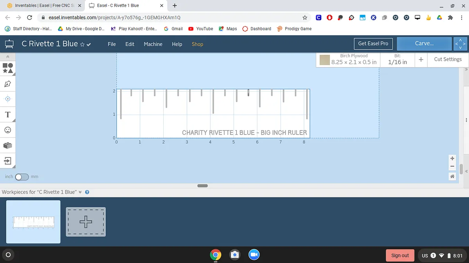Switch to the Inventables Easel tab
The width and height of the screenshot is (469, 263).
click(x=44, y=6)
